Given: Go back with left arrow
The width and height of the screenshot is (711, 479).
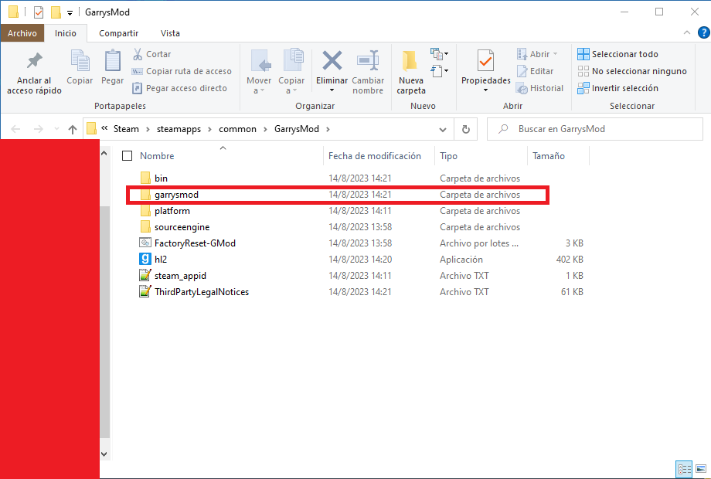Looking at the screenshot, I should [x=15, y=129].
